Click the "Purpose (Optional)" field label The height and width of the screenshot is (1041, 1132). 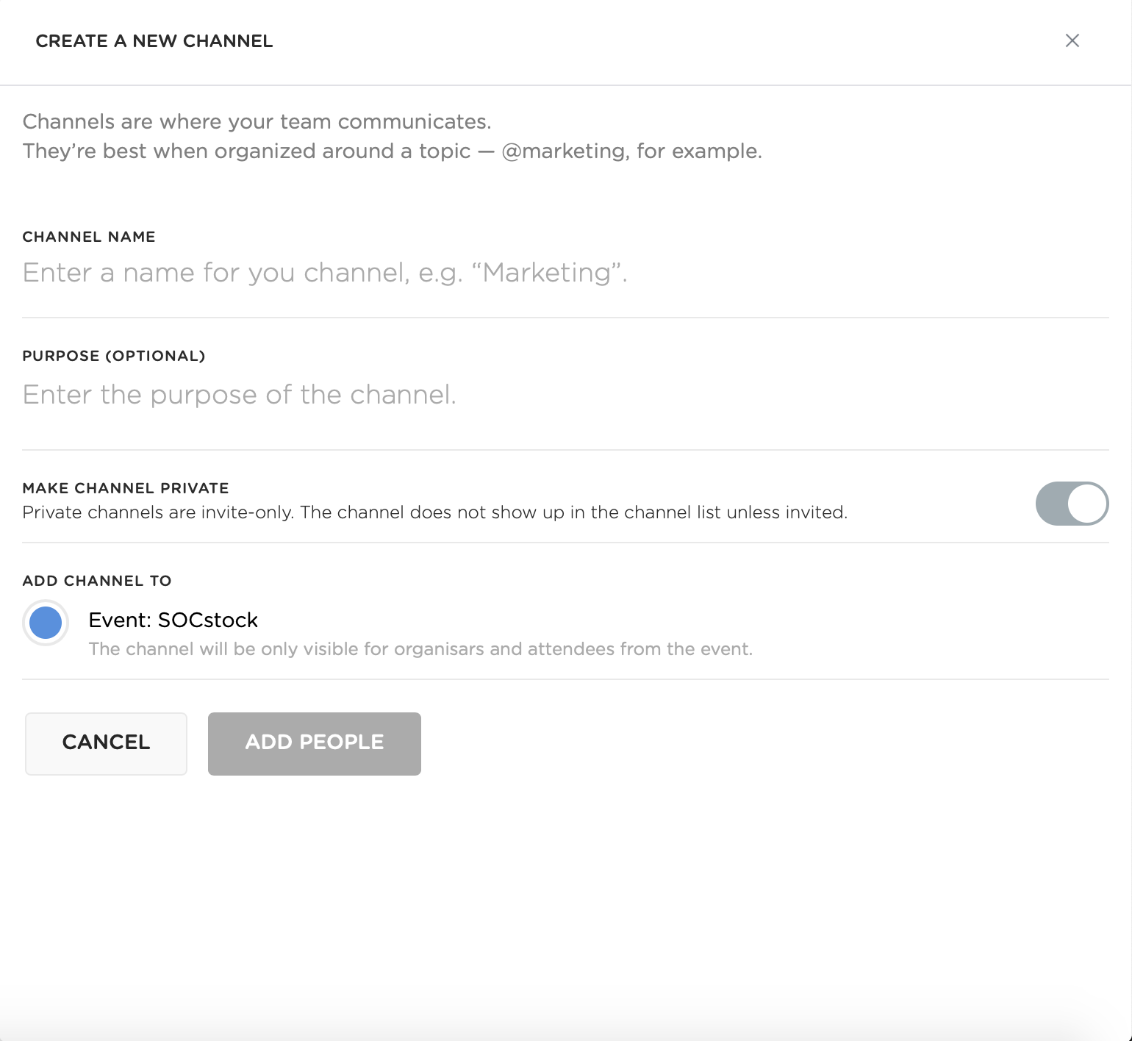click(113, 356)
